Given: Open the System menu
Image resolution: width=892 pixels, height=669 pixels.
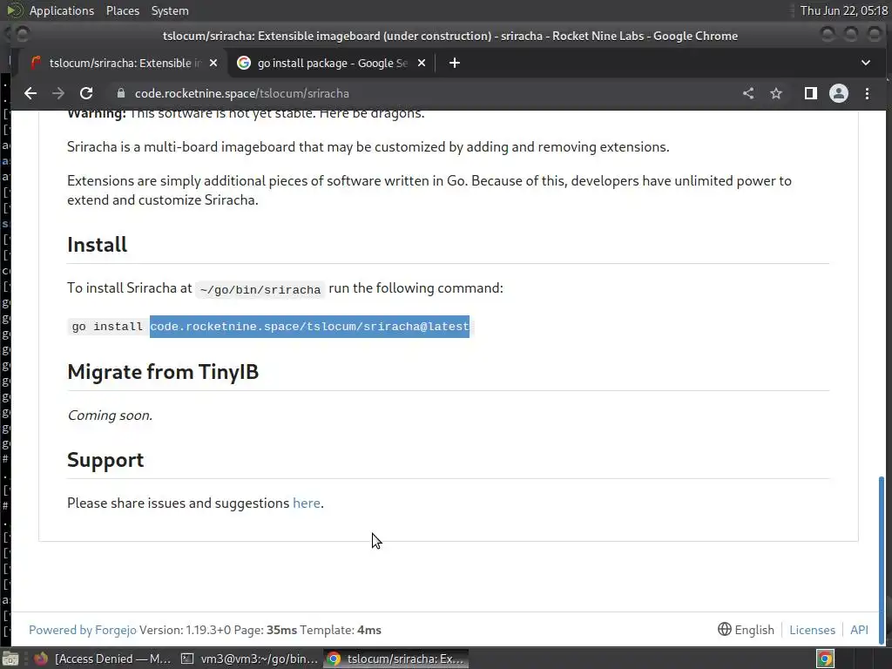Looking at the screenshot, I should click(170, 10).
